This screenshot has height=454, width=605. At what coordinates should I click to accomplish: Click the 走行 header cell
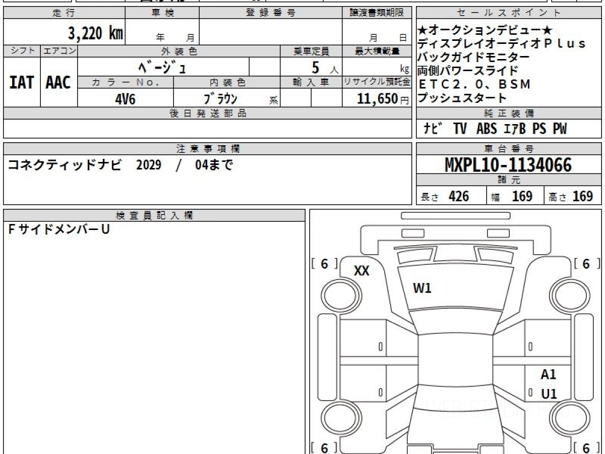64,13
